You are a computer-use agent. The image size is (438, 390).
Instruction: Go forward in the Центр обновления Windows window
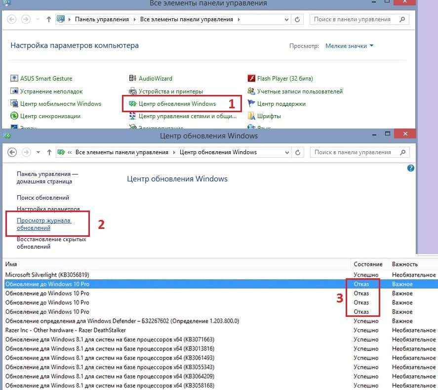(x=26, y=152)
